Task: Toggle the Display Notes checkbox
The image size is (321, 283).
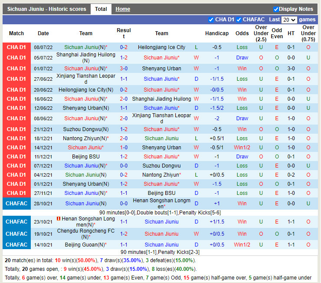Action: click(276, 9)
